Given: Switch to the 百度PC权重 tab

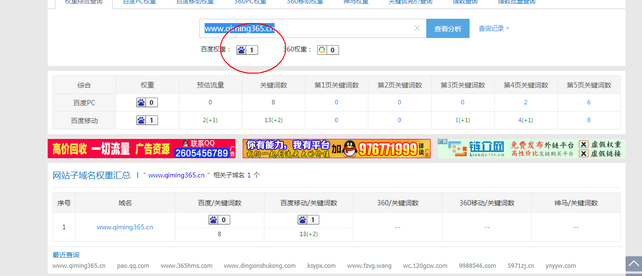Looking at the screenshot, I should [x=140, y=2].
